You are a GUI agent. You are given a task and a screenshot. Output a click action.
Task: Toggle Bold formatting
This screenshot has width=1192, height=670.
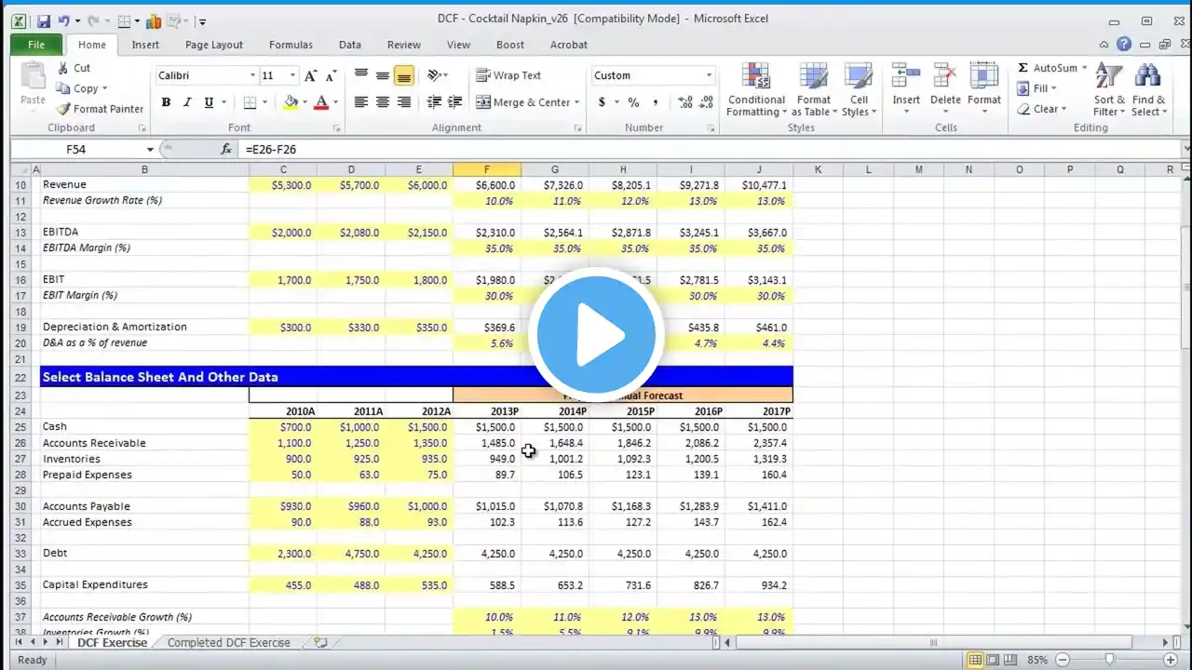coord(166,102)
